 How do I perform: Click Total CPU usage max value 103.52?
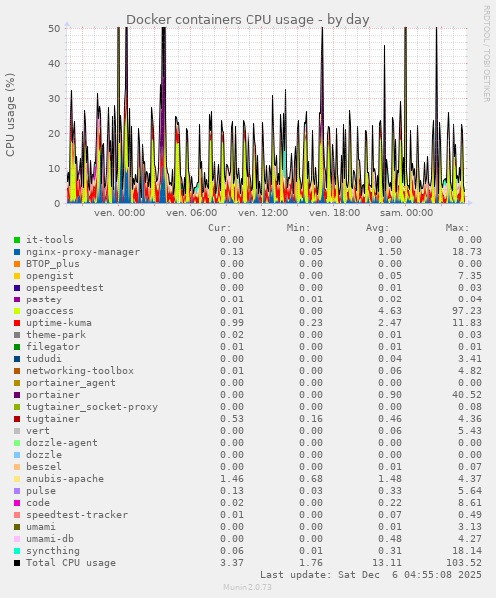point(464,562)
